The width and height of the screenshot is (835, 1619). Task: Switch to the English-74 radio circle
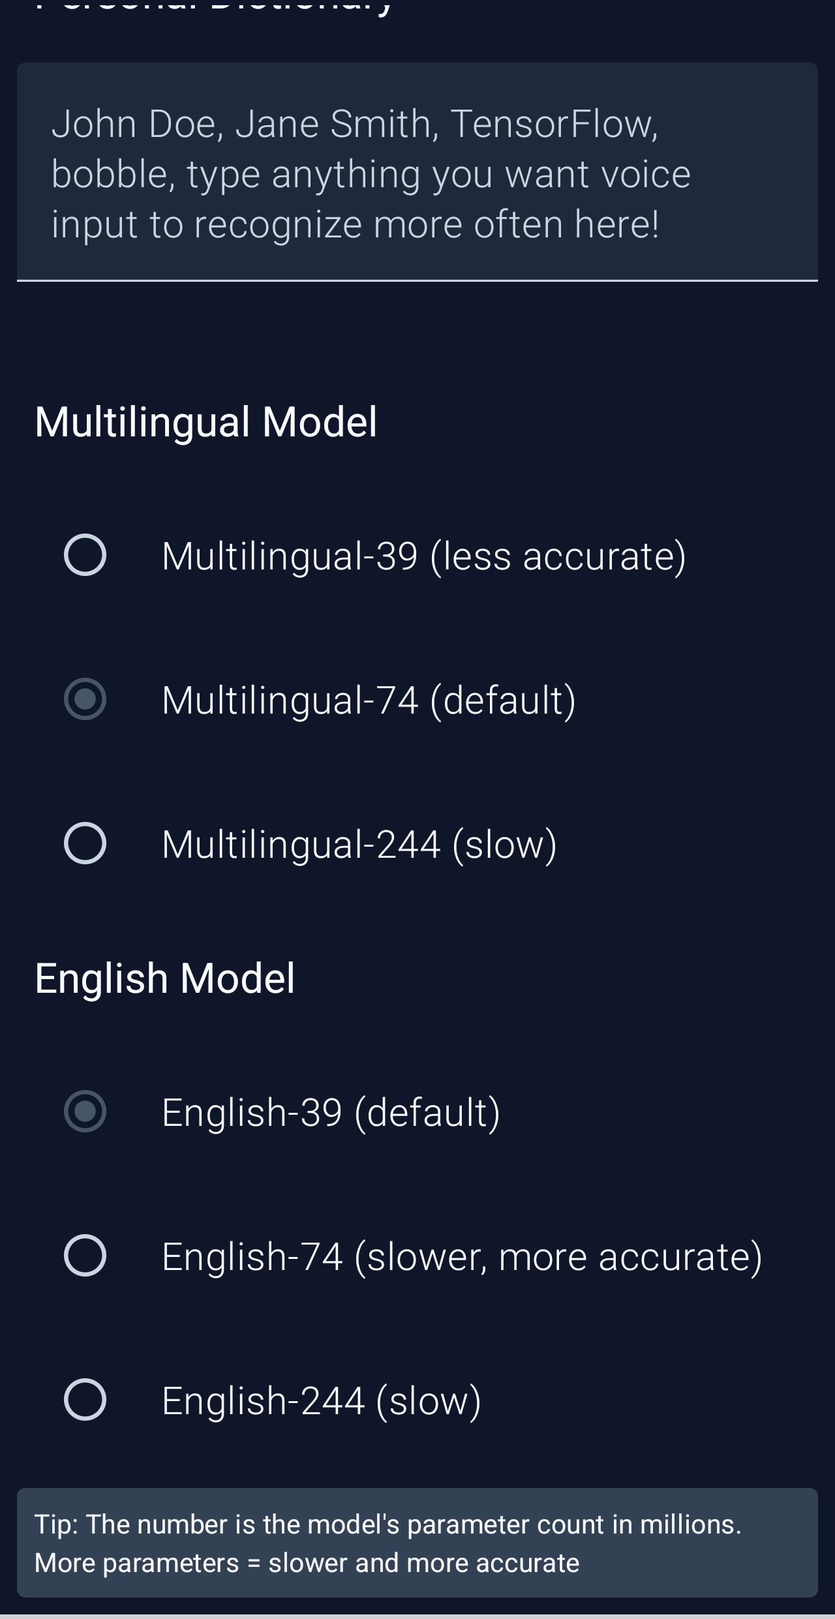click(x=85, y=1256)
